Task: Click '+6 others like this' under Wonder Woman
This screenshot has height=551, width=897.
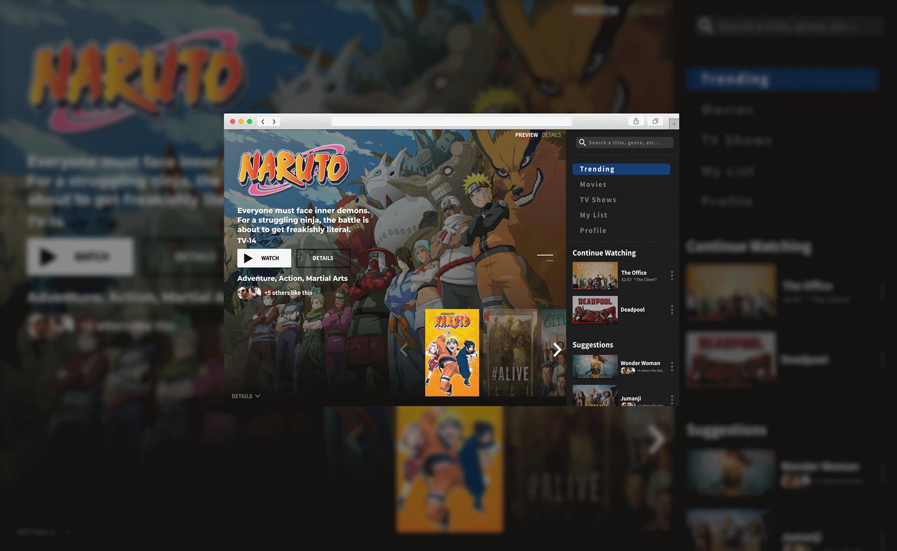Action: point(650,371)
